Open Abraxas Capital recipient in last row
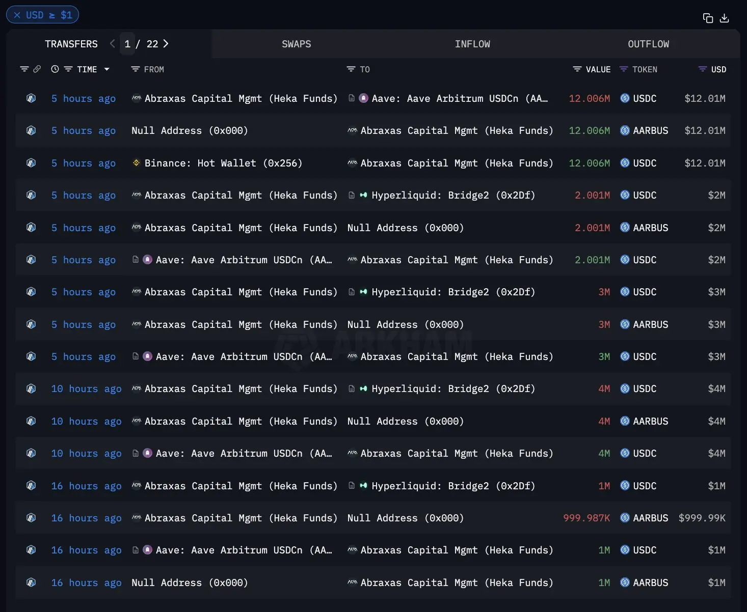Image resolution: width=747 pixels, height=612 pixels. click(457, 582)
